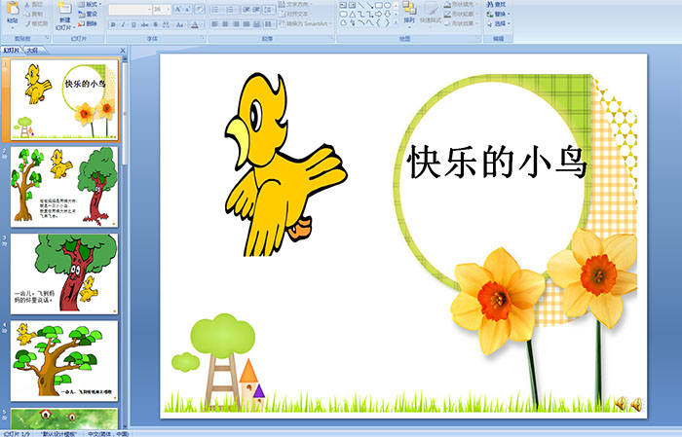Image resolution: width=682 pixels, height=437 pixels.
Task: Toggle Bold formatting
Action: pos(113,24)
